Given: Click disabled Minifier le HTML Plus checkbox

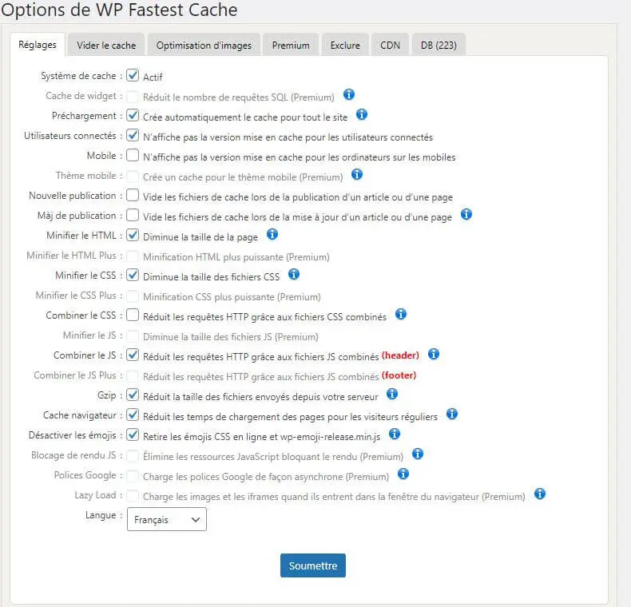Looking at the screenshot, I should point(133,256).
